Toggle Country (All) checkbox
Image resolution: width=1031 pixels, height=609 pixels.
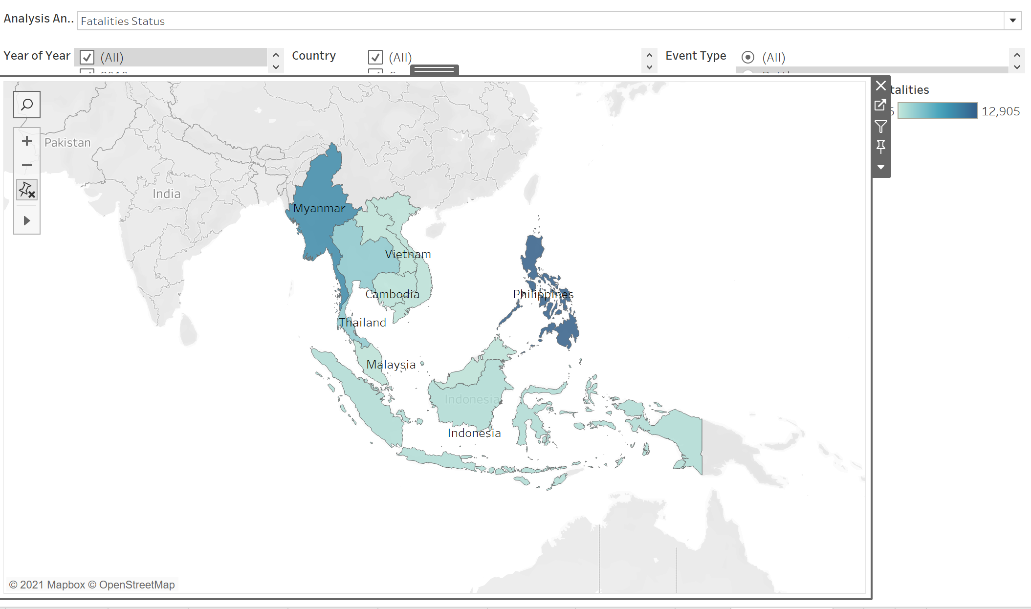[x=375, y=57]
